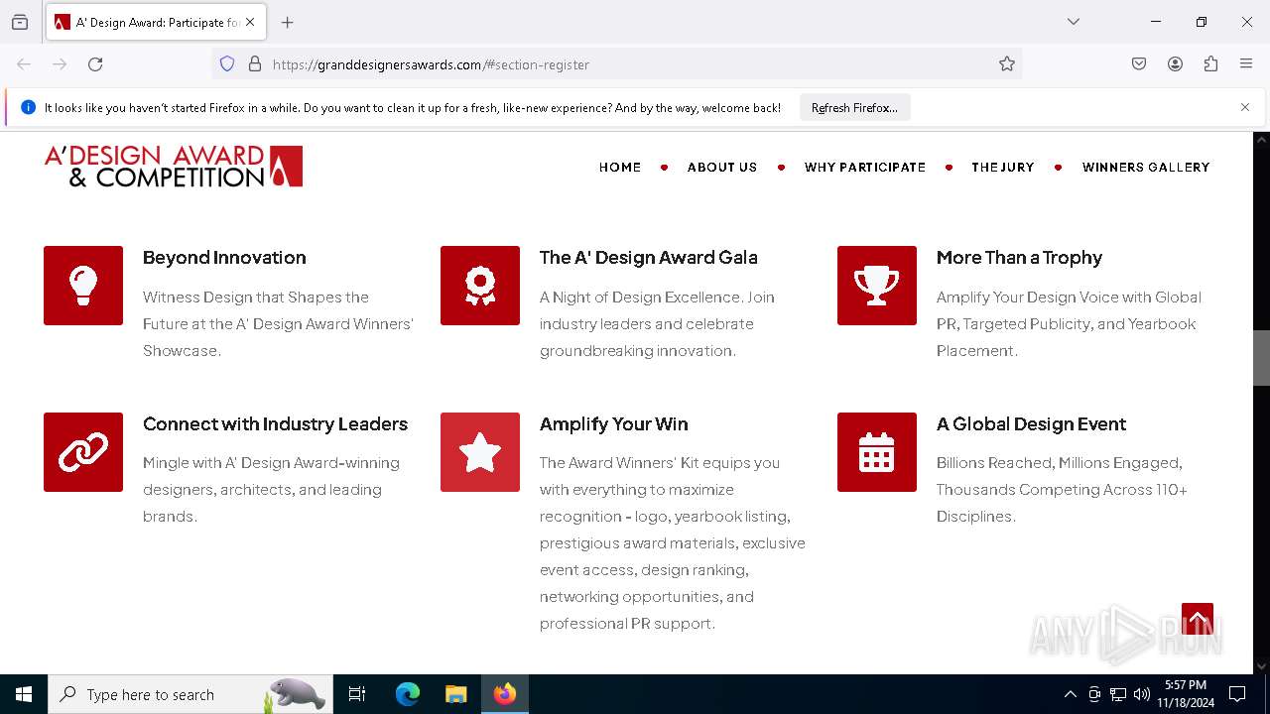Click the Amplify Your Win heading

coord(614,424)
